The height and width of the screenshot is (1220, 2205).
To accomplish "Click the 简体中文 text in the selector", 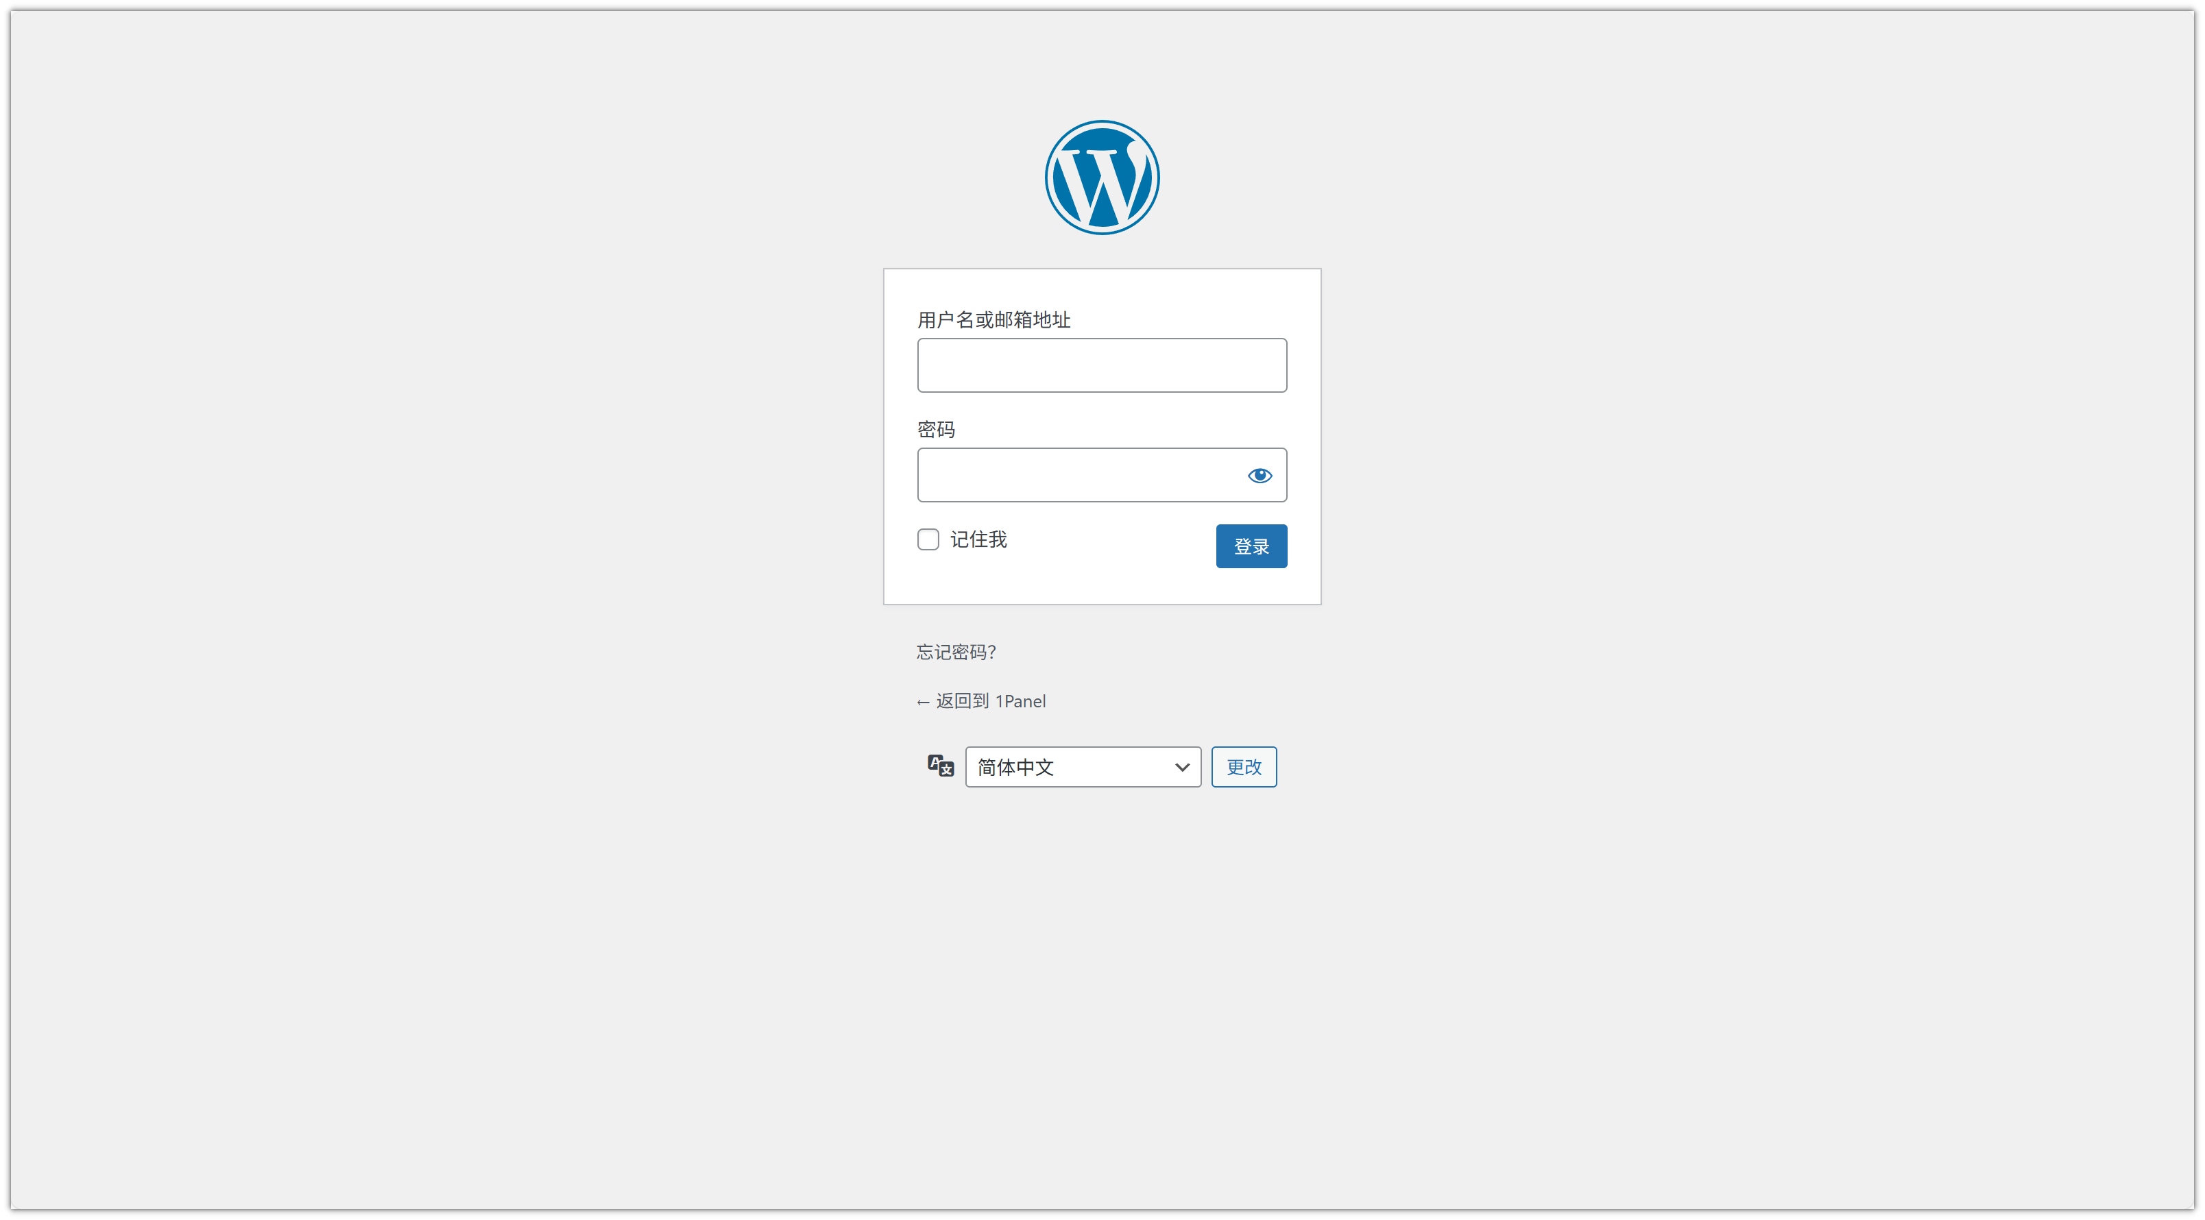I will tap(1016, 768).
